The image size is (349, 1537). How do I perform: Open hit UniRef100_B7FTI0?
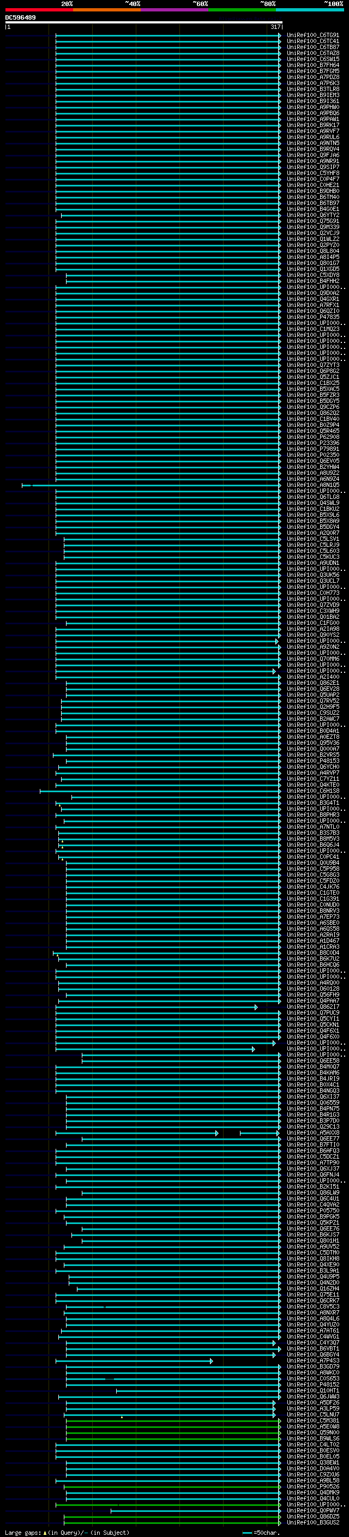tap(312, 1144)
